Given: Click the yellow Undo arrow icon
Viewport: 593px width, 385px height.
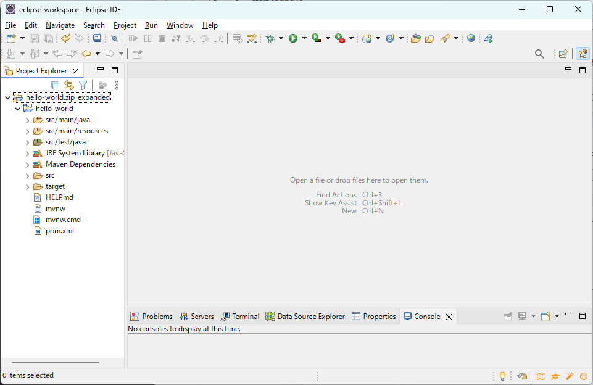Looking at the screenshot, I should coord(65,38).
